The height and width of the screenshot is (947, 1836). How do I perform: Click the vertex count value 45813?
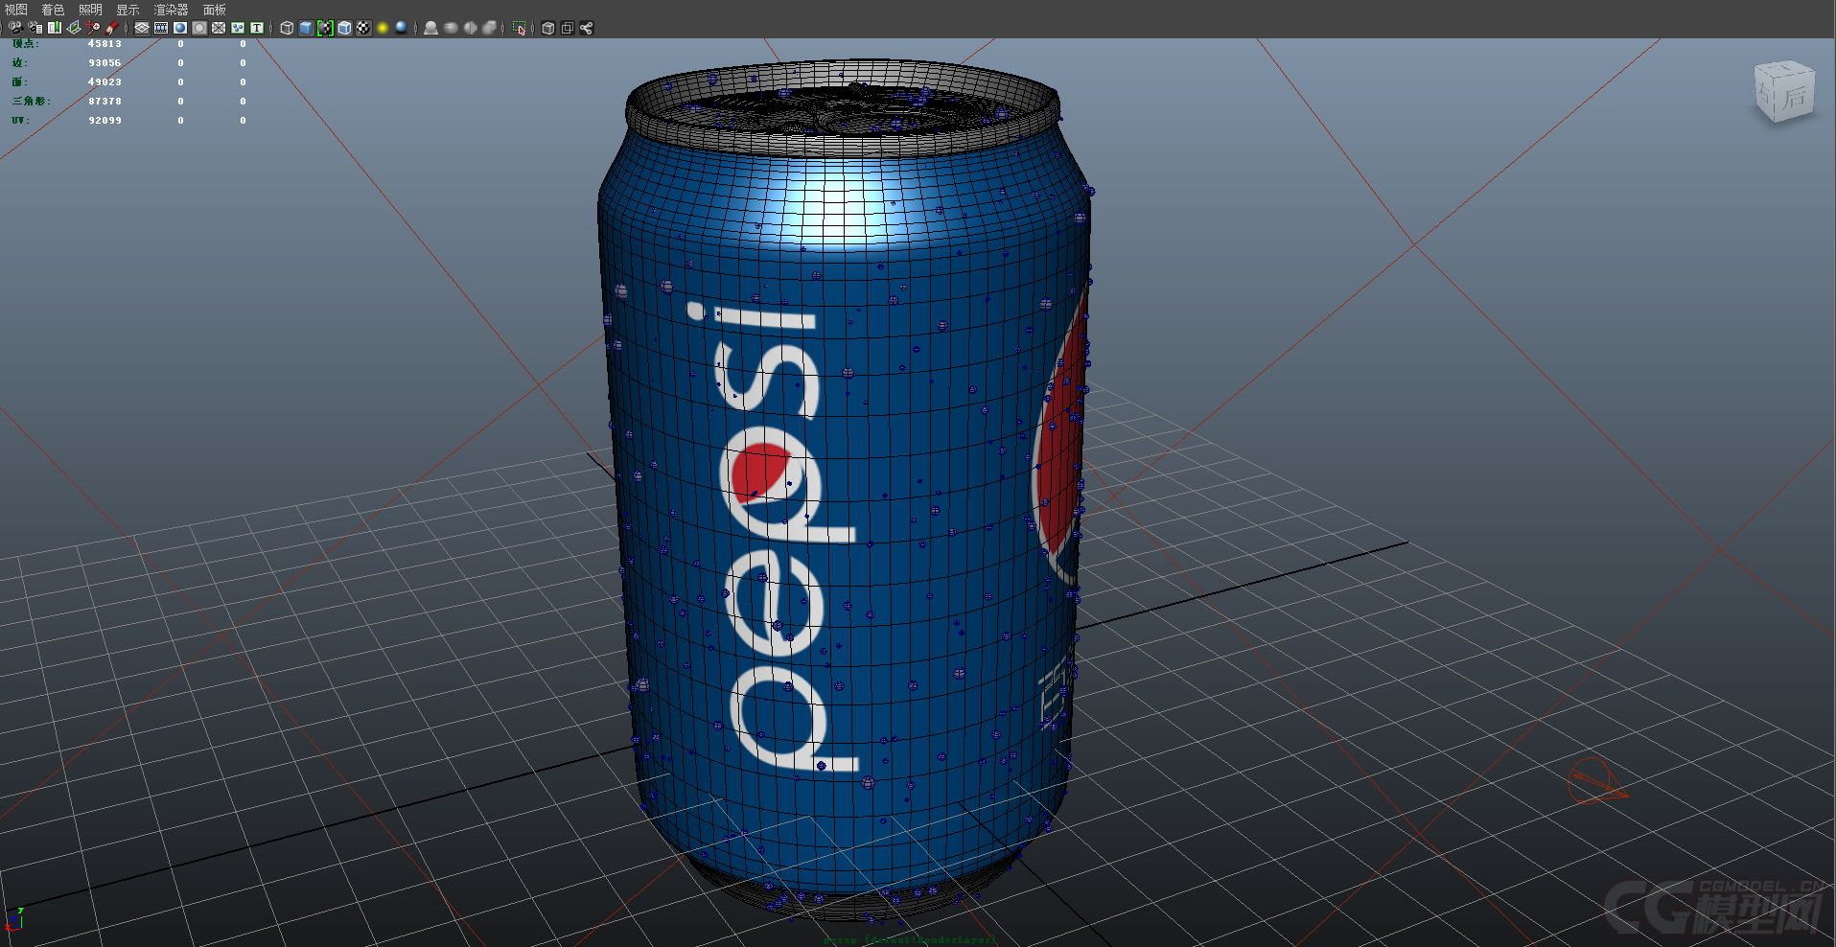pos(105,44)
